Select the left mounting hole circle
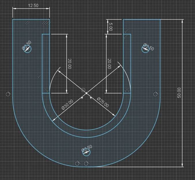Viewport: 195px width, 180px height. click(x=27, y=49)
